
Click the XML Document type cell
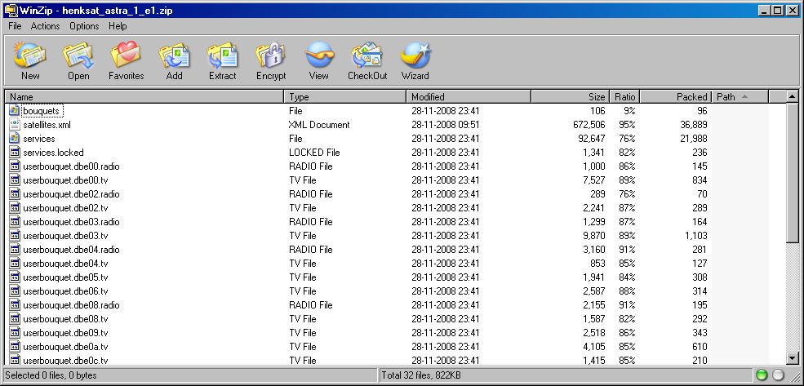click(319, 125)
